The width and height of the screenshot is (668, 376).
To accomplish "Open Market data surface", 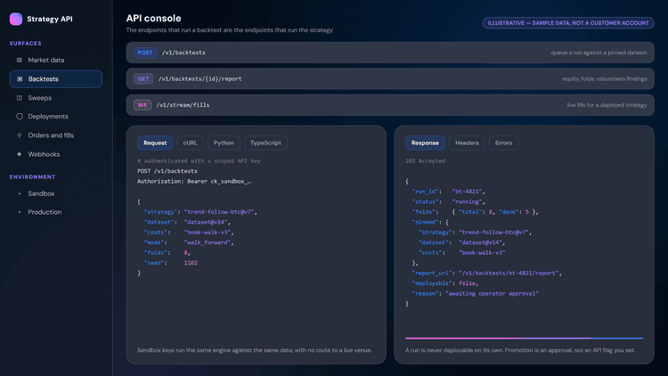I will coord(56,60).
